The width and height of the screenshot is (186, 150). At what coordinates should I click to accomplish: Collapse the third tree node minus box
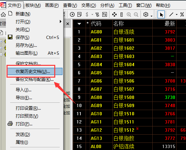pos(1,54)
